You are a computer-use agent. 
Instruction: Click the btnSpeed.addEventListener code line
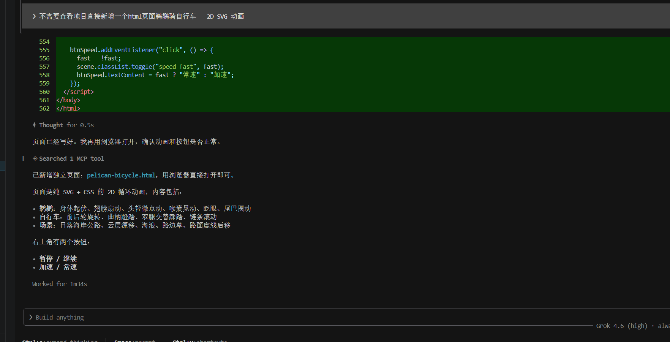pos(142,50)
